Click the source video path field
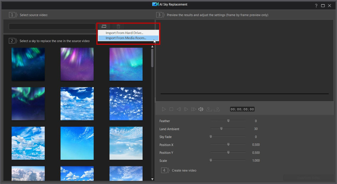 pyautogui.click(x=52, y=26)
